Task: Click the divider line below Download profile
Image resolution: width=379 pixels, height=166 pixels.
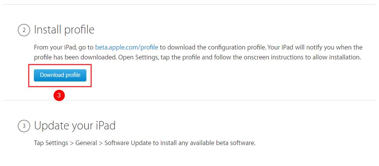Action: 189,100
